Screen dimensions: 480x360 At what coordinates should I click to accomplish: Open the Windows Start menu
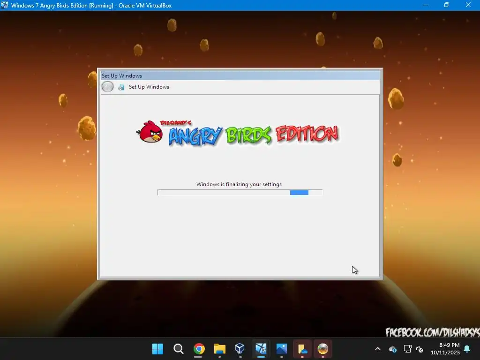point(157,349)
